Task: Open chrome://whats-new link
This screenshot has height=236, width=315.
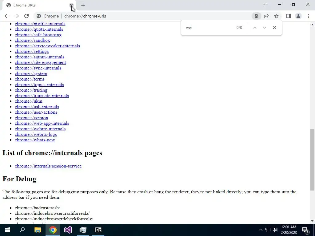Action: click(x=35, y=140)
